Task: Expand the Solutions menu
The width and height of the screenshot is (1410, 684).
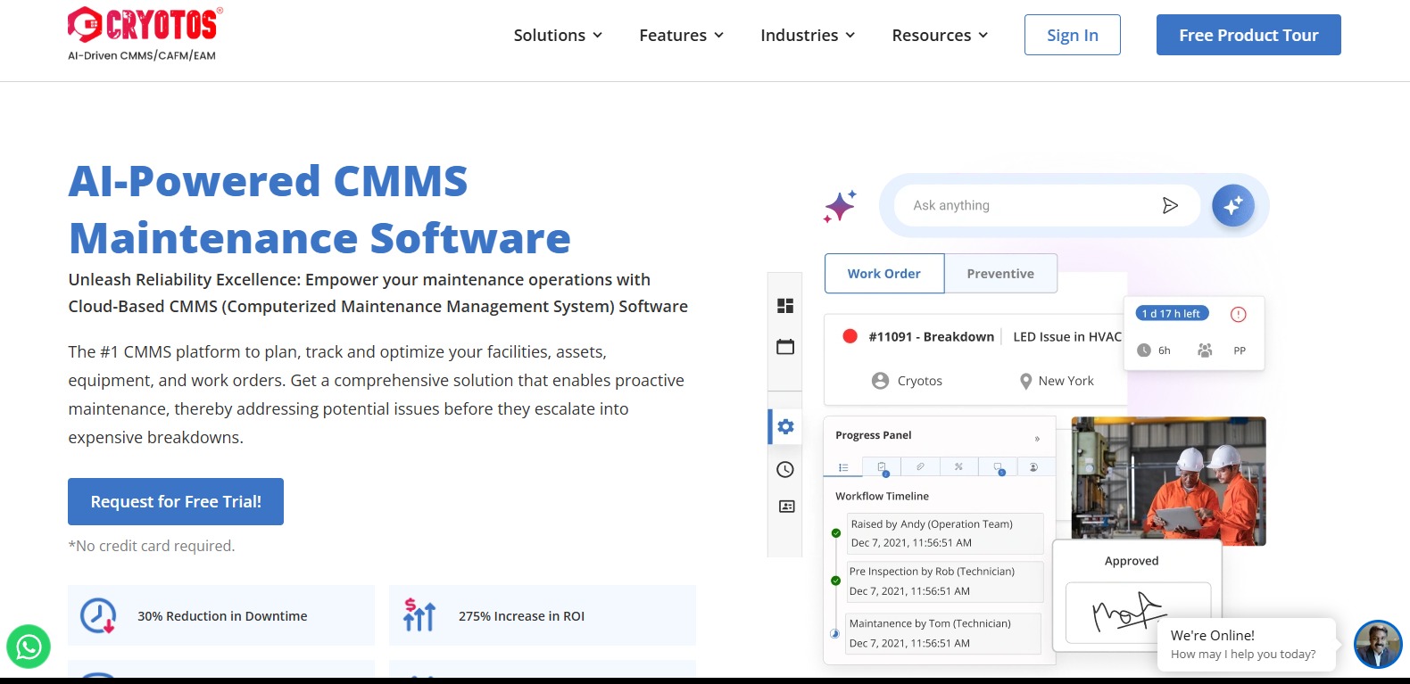Action: (558, 35)
